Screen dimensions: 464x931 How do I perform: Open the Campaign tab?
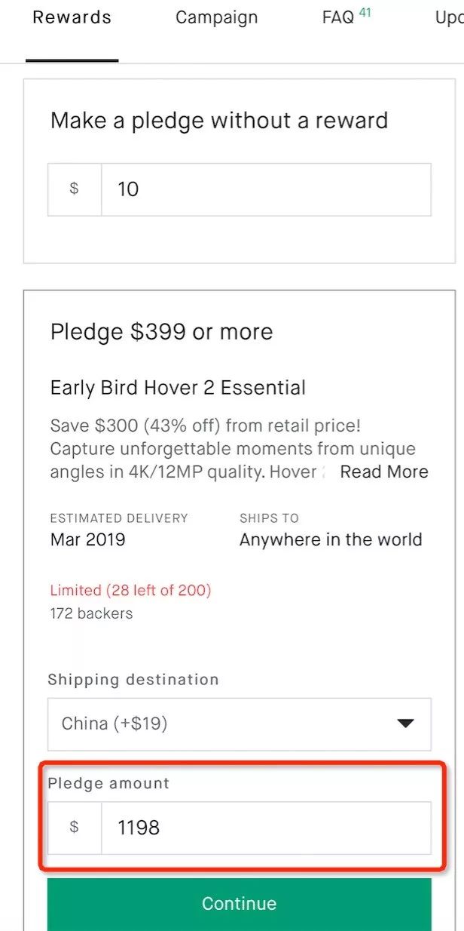[216, 17]
